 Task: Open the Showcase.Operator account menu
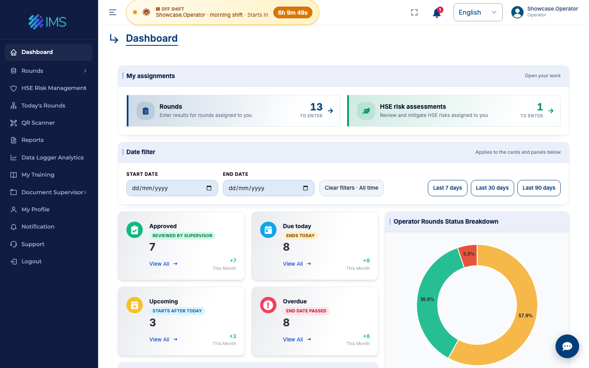click(x=544, y=12)
